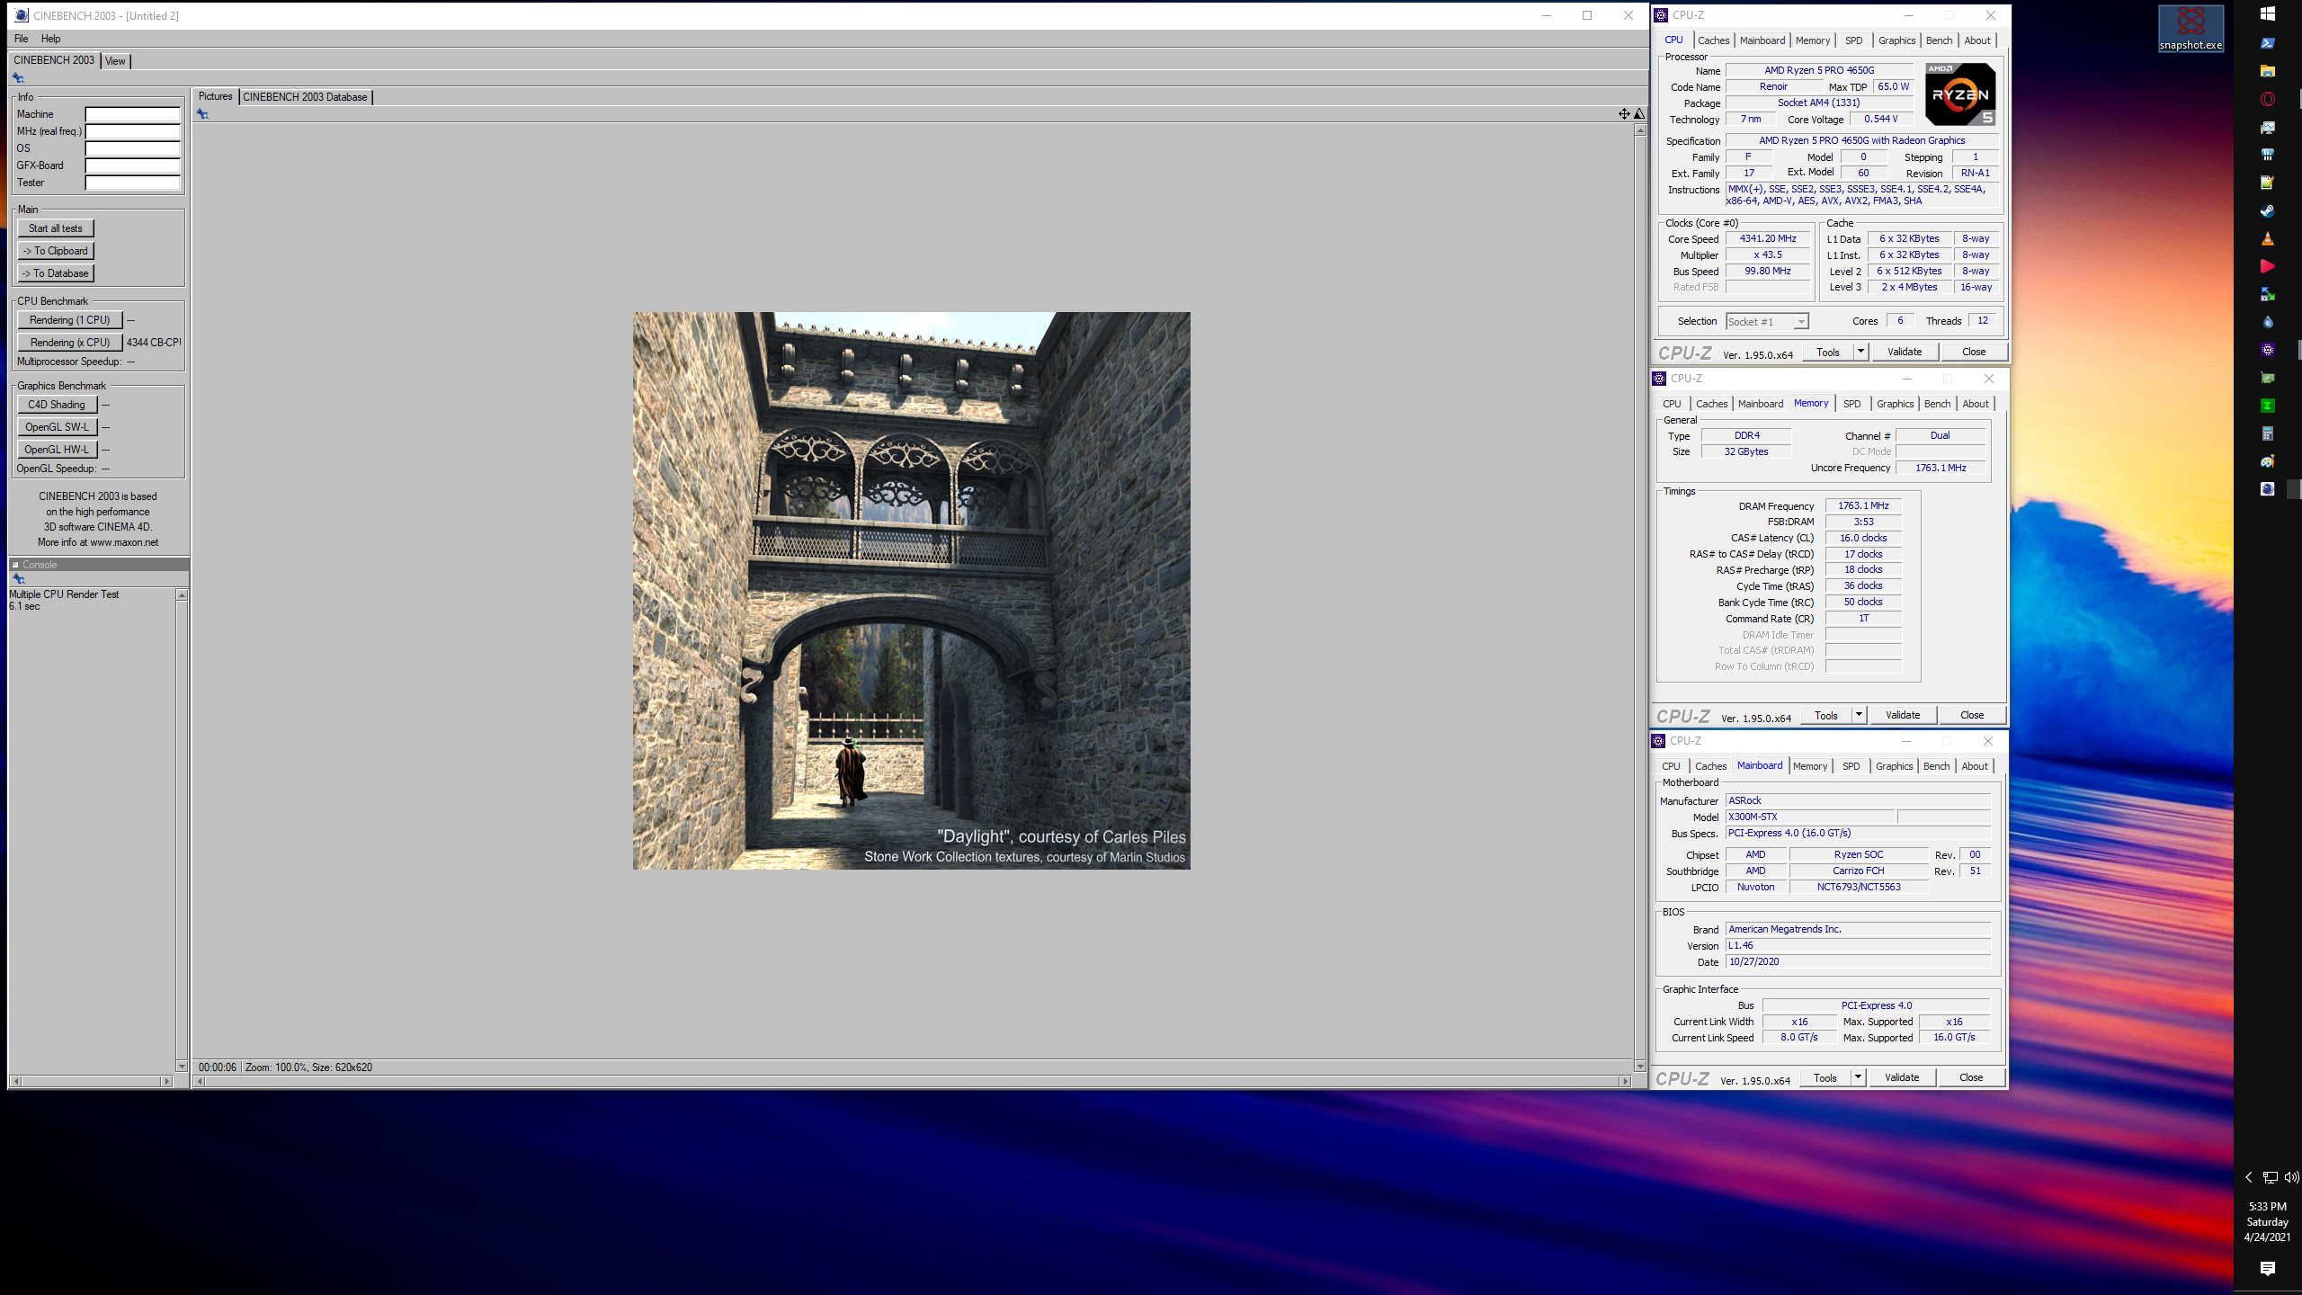Open File Explorer from taskbar

click(x=2268, y=71)
